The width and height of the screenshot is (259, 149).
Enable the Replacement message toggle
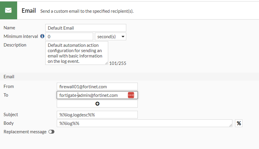coord(51,132)
